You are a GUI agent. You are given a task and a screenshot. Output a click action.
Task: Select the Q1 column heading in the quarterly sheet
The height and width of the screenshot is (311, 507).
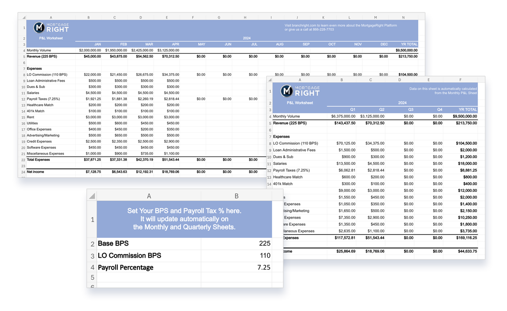tap(352, 109)
